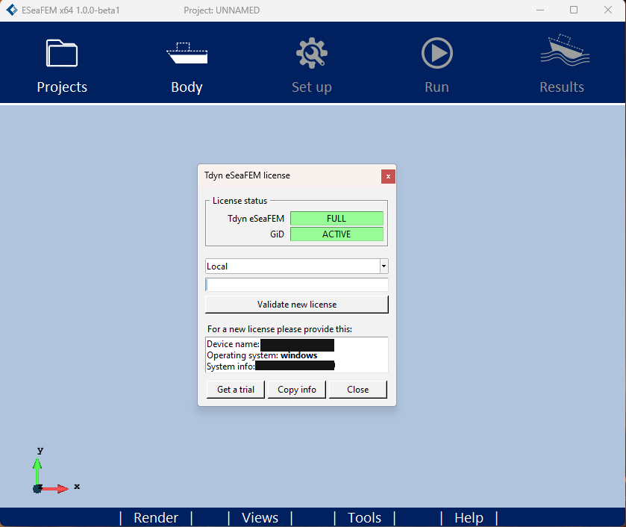Click the FULL status for Tdyn eSeaFEM

(x=337, y=219)
